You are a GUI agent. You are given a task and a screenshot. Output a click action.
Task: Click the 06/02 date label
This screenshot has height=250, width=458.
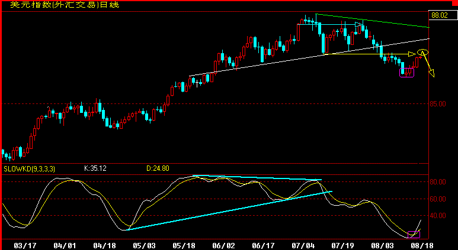[x=224, y=245]
